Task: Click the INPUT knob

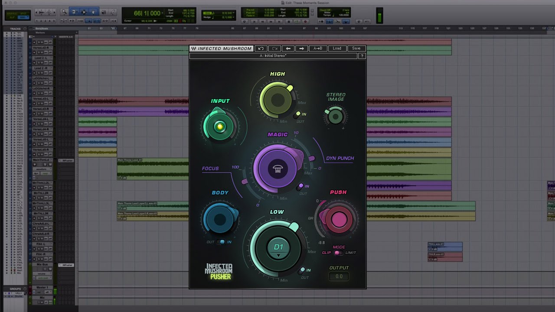Action: pyautogui.click(x=220, y=126)
